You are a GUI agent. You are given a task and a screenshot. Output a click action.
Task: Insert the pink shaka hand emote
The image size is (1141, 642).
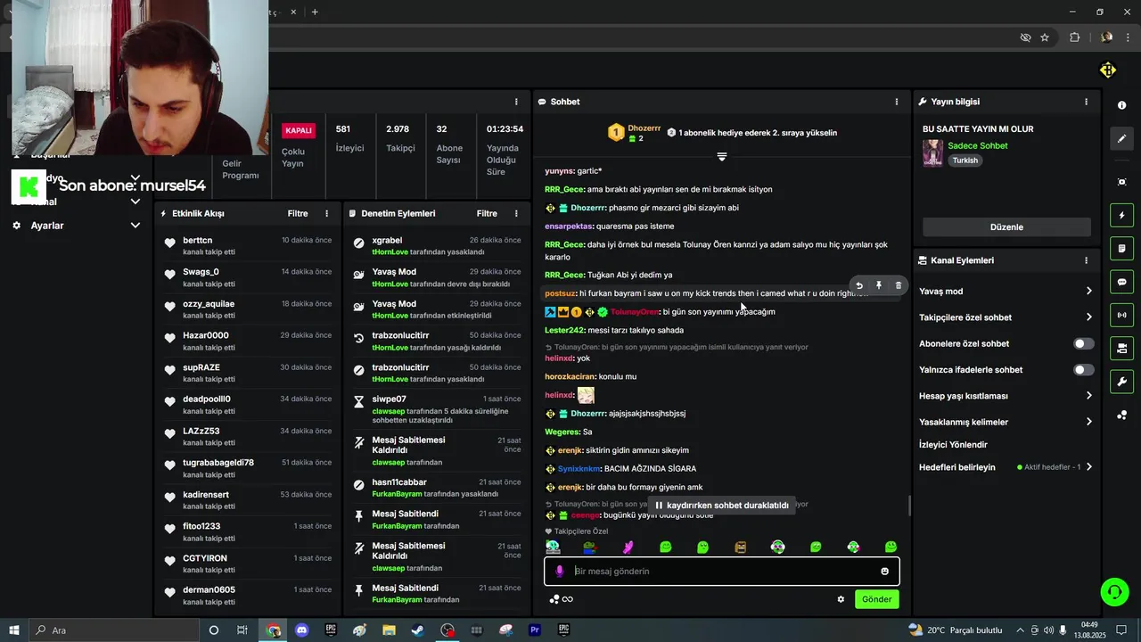point(628,547)
